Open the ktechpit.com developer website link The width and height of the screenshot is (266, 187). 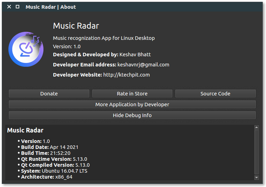[x=126, y=75]
